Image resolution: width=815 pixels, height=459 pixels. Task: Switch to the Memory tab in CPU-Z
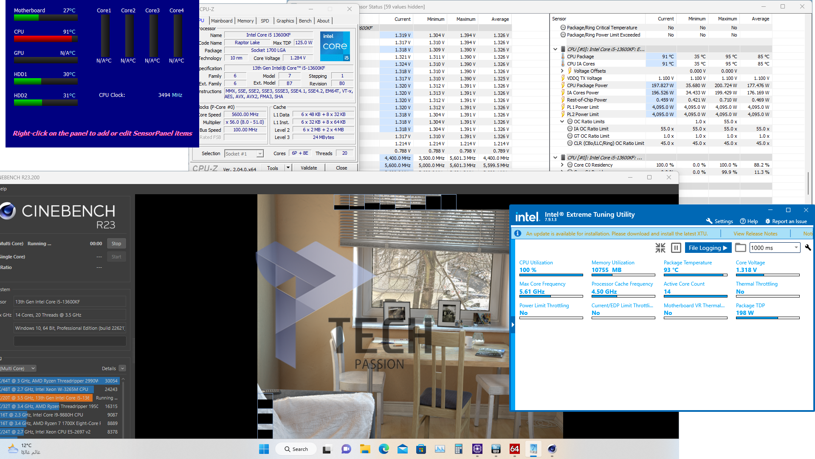[x=245, y=21]
